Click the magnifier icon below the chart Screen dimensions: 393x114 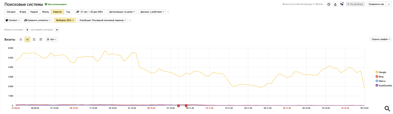[x=387, y=109]
